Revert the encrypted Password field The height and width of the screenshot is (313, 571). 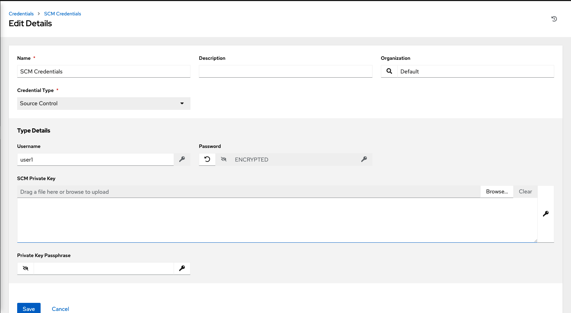point(207,159)
